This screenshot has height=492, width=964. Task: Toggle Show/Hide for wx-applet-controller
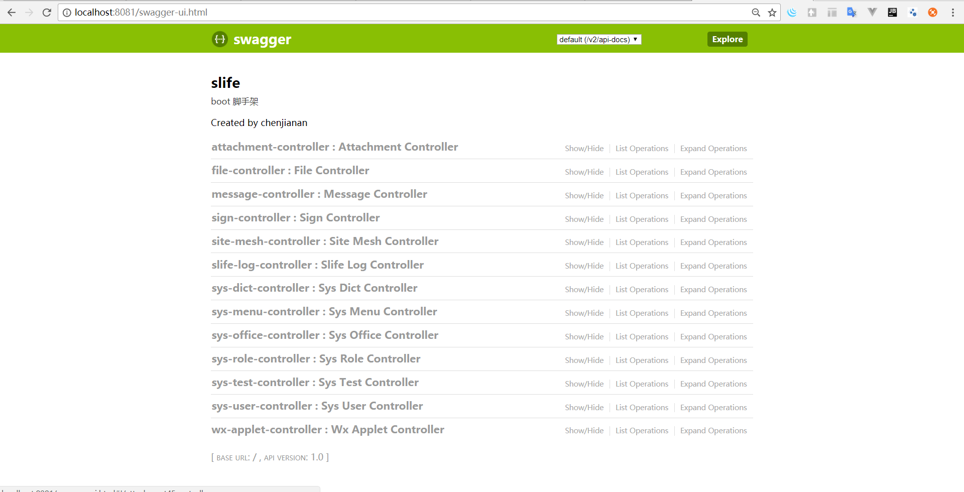[x=584, y=431]
